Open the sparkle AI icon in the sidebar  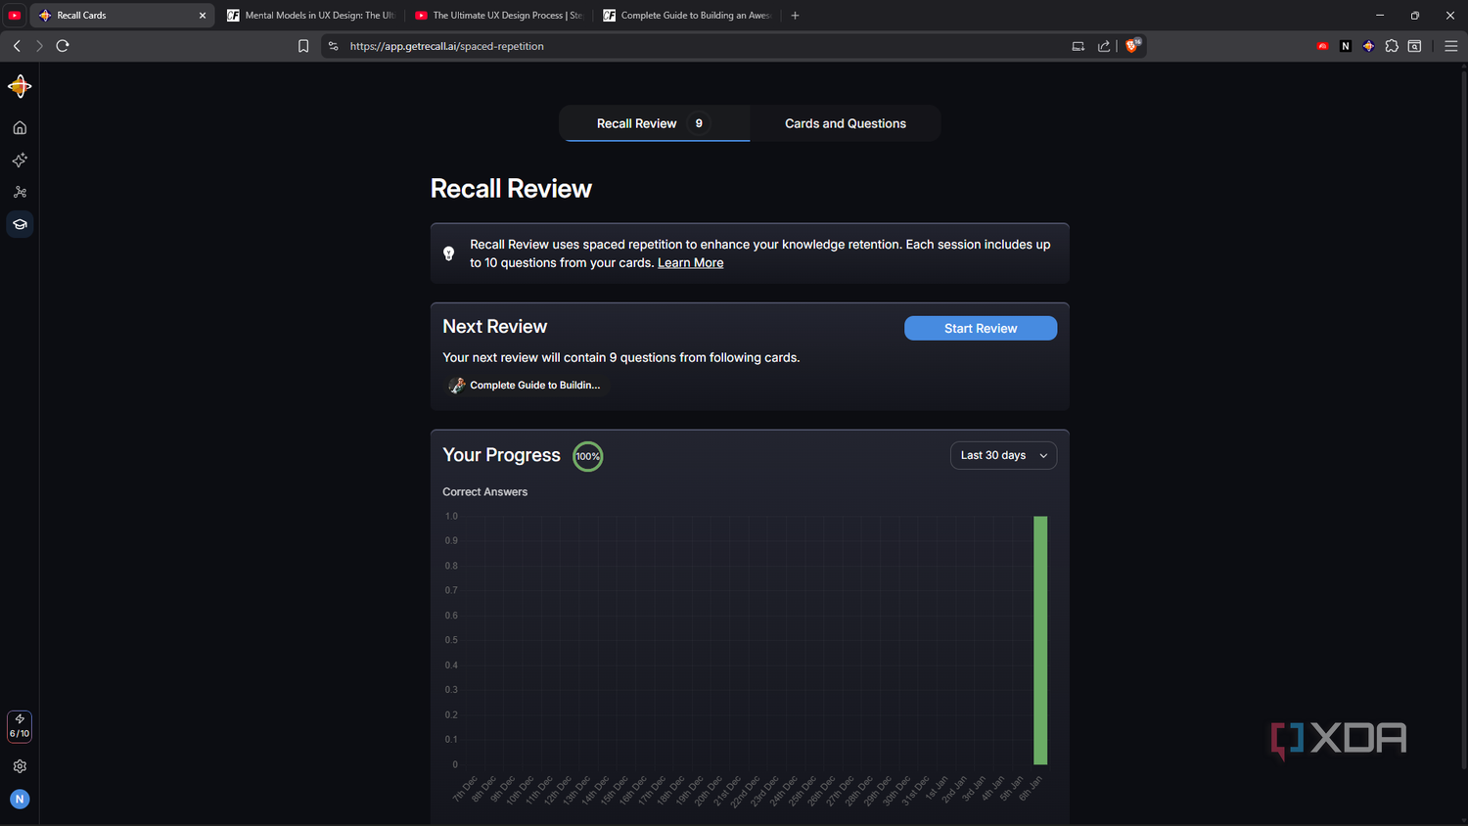tap(20, 160)
